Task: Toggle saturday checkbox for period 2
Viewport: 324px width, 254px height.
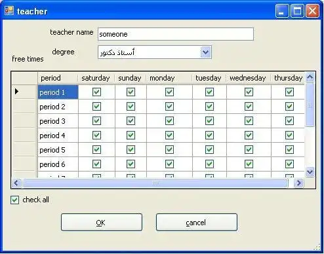Action: pyautogui.click(x=96, y=106)
